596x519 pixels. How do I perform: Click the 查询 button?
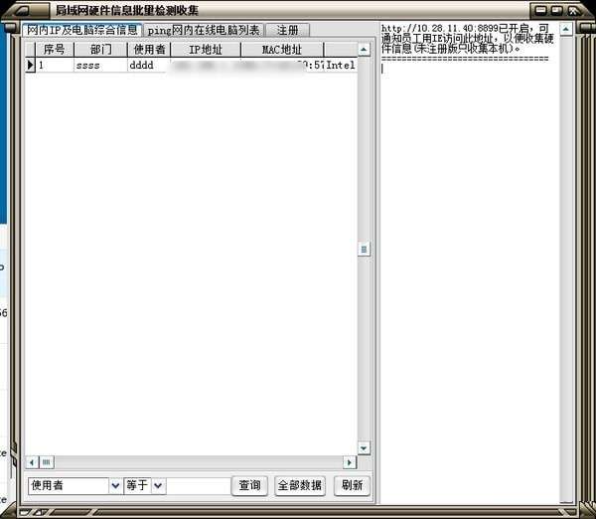[249, 485]
